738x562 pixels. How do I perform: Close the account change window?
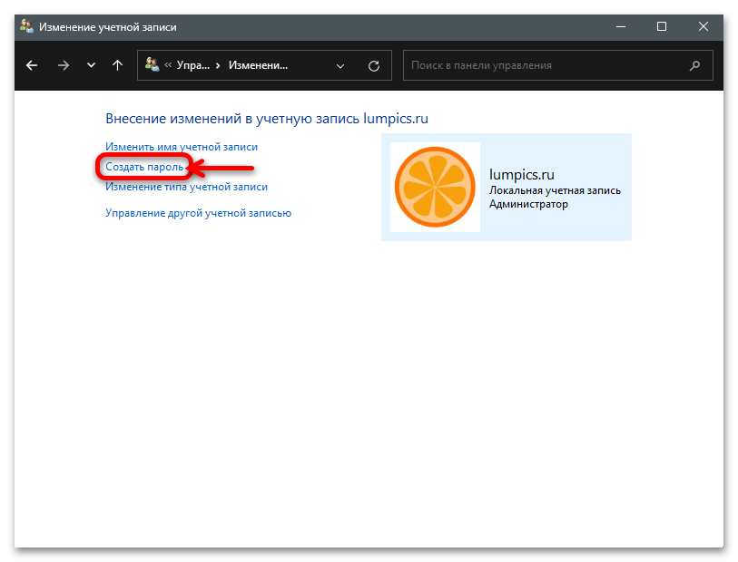pos(704,26)
